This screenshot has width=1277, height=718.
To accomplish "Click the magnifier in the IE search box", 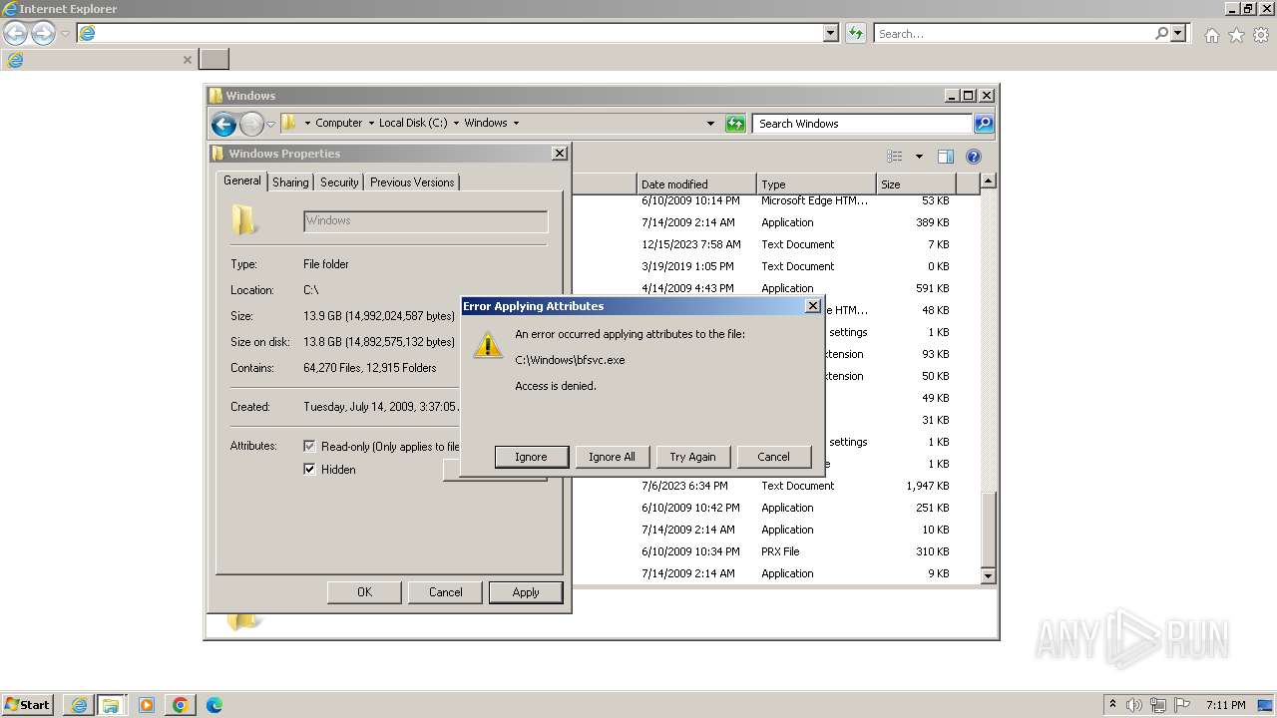I will [x=1161, y=33].
